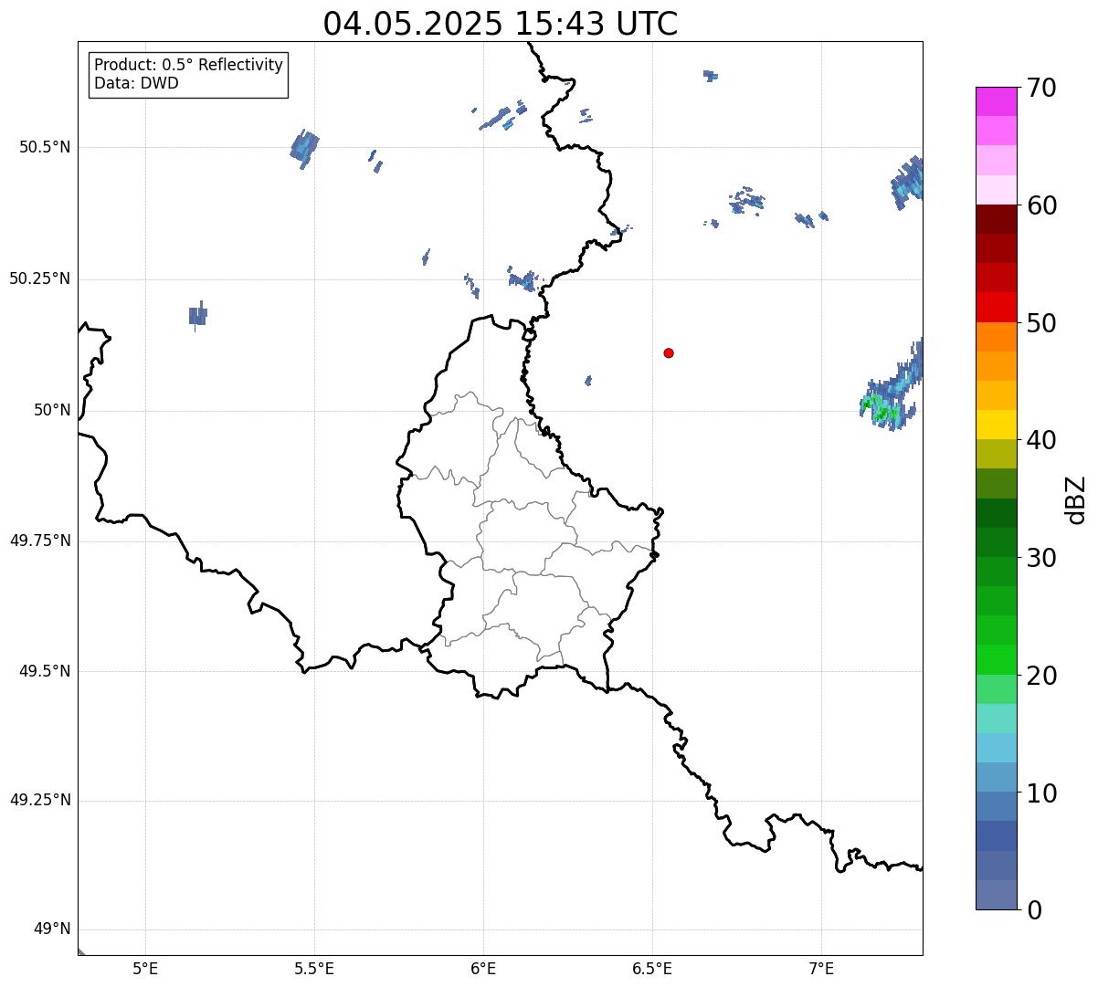The width and height of the screenshot is (1098, 987).
Task: Click the 49°N latitude label
Action: tap(52, 929)
